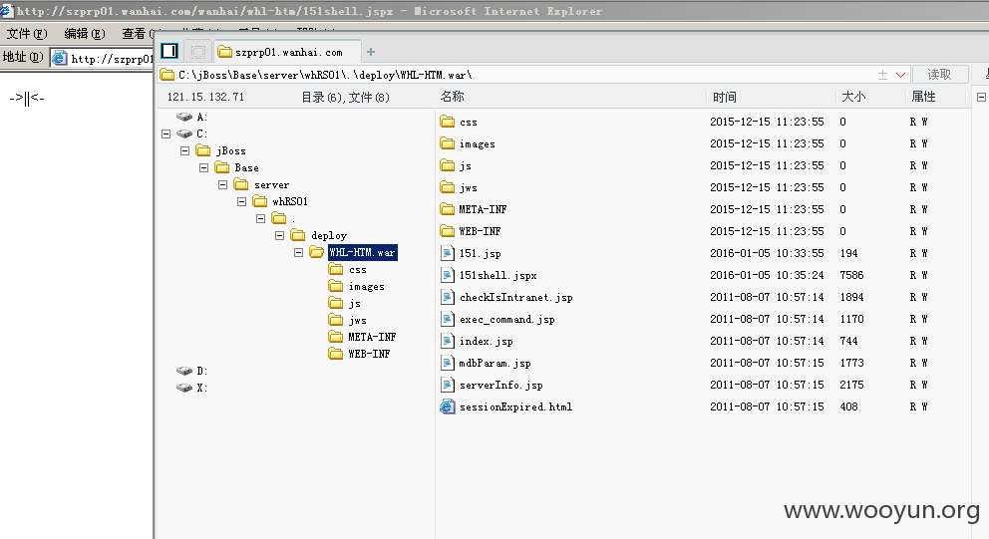989x539 pixels.
Task: Click the whRS01 folder label in tree
Action: (x=290, y=201)
